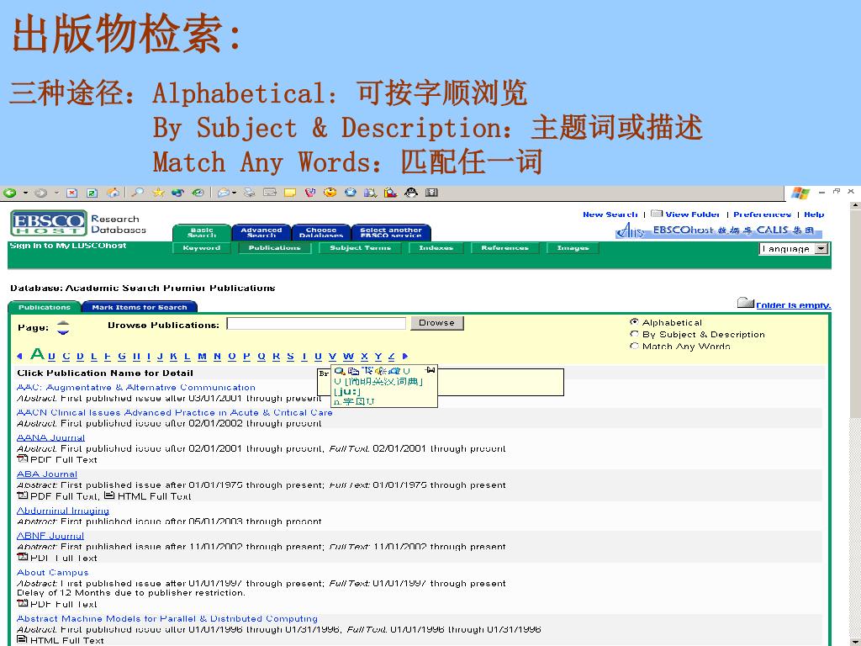The height and width of the screenshot is (646, 861).
Task: Switch to the Indexes sub-tab
Action: [x=436, y=248]
